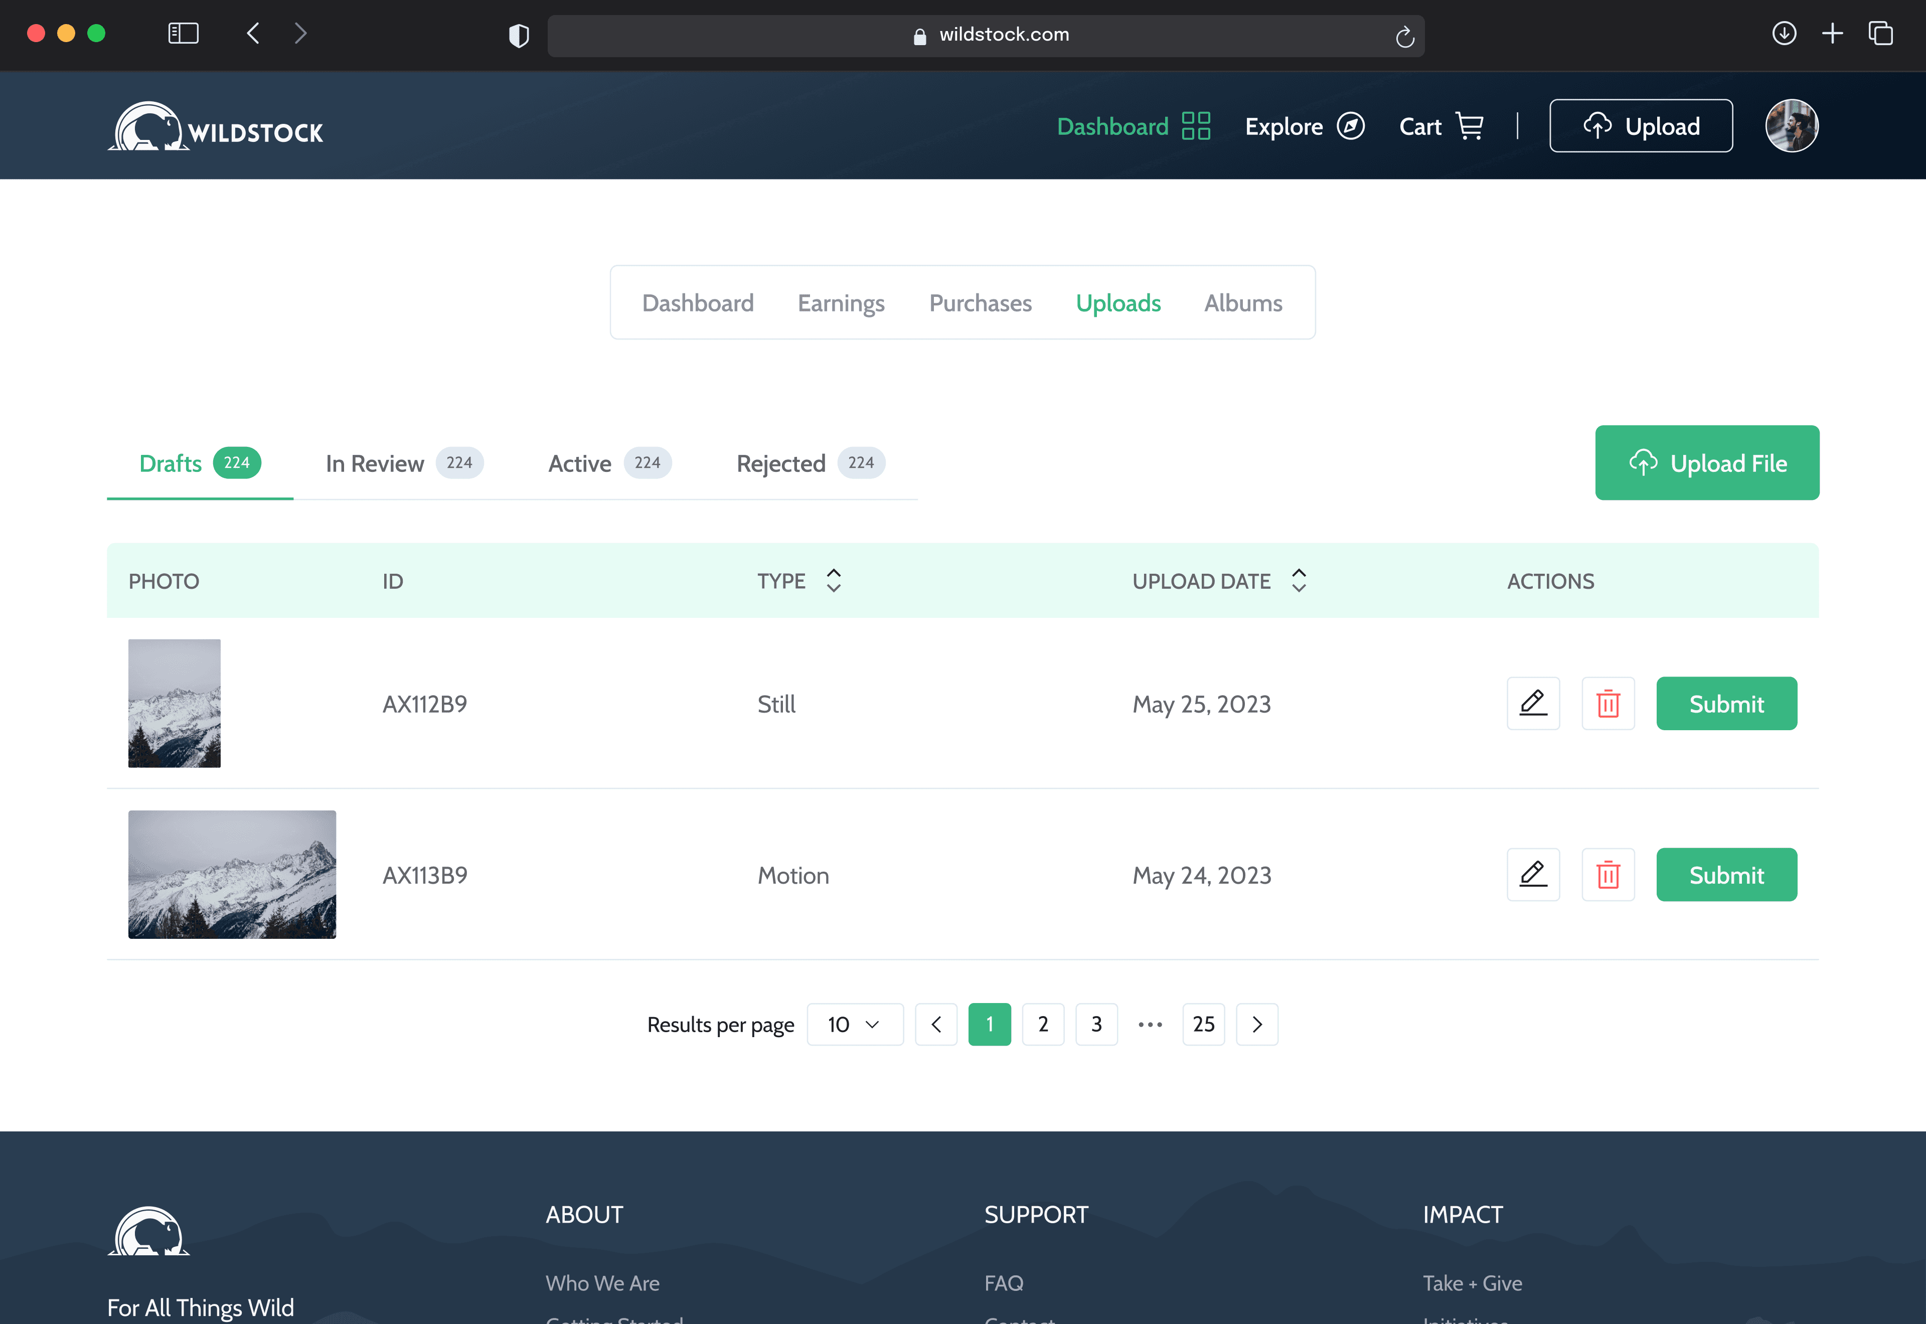The width and height of the screenshot is (1926, 1324).
Task: Sort the table by Upload Date
Action: pyautogui.click(x=1298, y=581)
